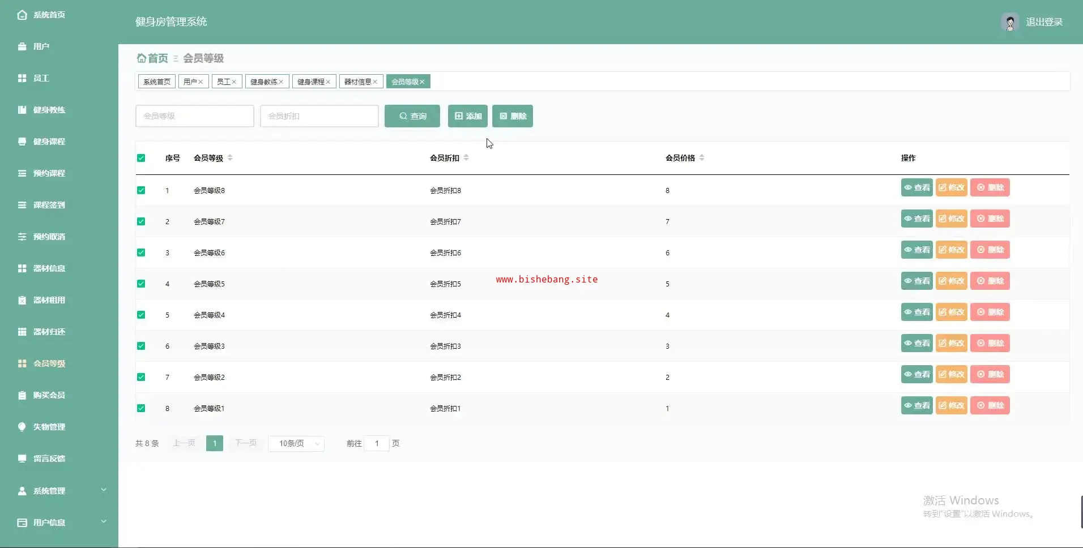Click the 留言反馈 monitor icon
This screenshot has height=548, width=1083.
(22, 459)
